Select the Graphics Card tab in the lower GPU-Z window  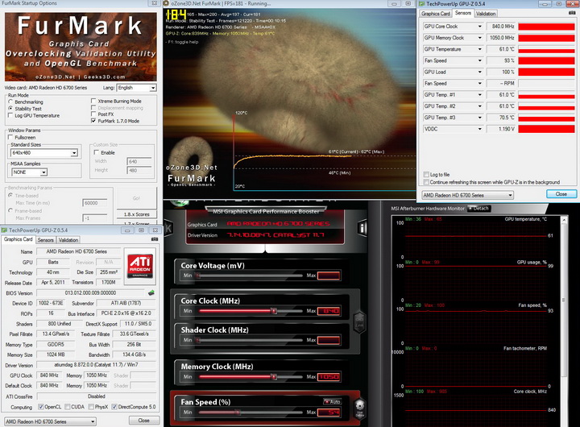pos(18,239)
